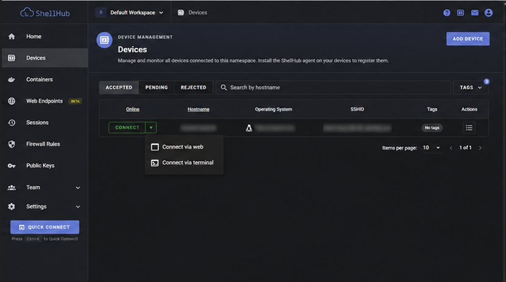Open the Tags filter dropdown
506x282 pixels.
pos(471,87)
